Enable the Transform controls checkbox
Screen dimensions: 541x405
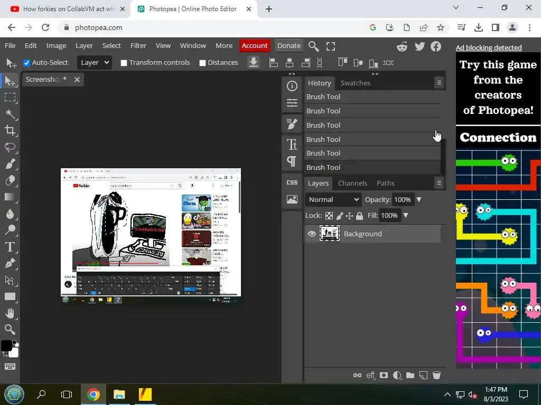[x=124, y=63]
